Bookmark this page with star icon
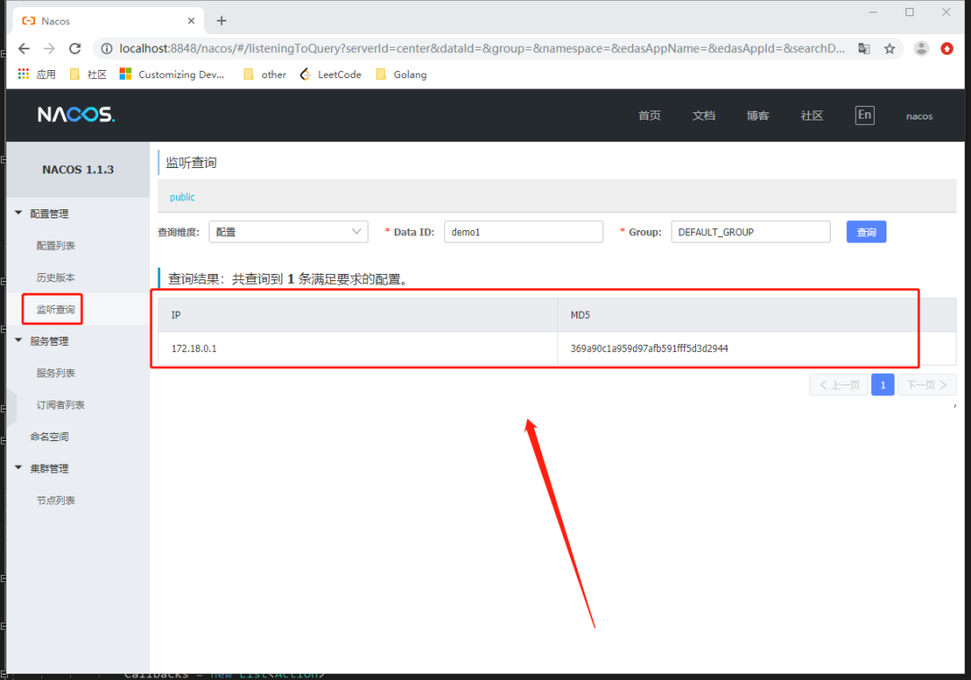This screenshot has height=680, width=971. click(890, 49)
